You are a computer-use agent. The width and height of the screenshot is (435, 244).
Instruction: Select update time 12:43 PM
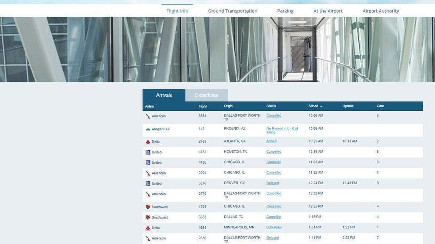(350, 183)
